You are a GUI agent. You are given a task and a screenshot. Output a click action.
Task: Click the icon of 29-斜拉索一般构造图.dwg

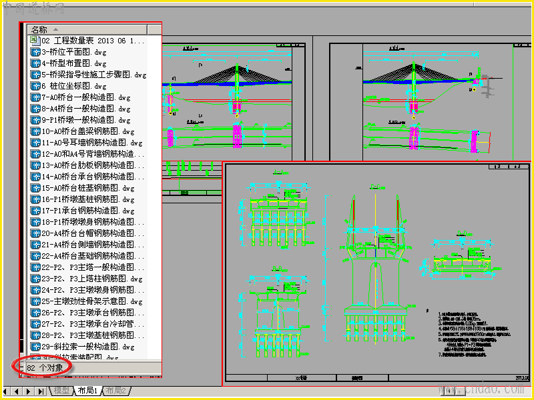[x=35, y=347]
